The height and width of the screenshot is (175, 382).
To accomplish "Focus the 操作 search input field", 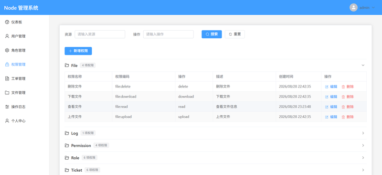I will point(169,34).
